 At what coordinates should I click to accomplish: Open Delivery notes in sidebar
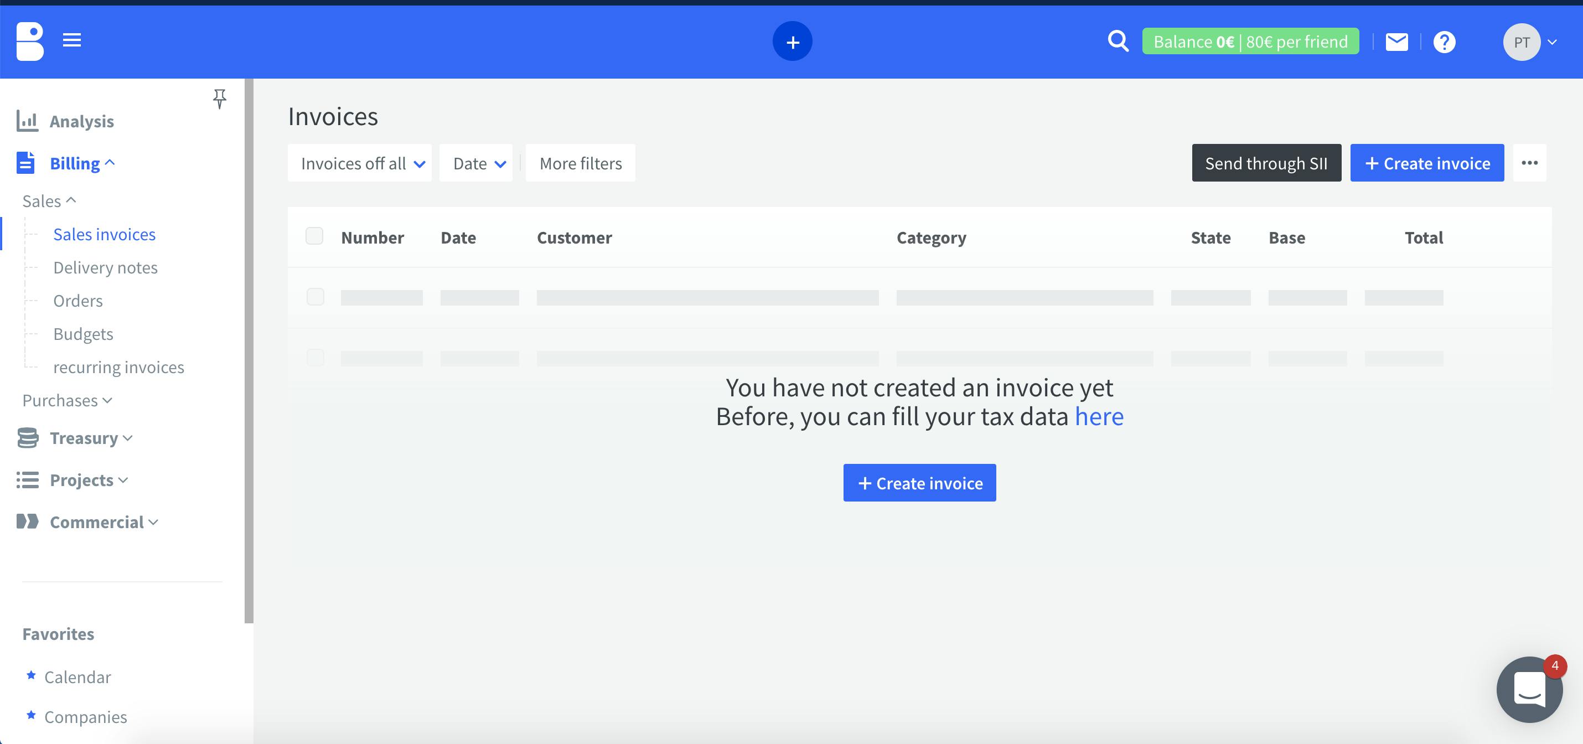click(x=105, y=268)
